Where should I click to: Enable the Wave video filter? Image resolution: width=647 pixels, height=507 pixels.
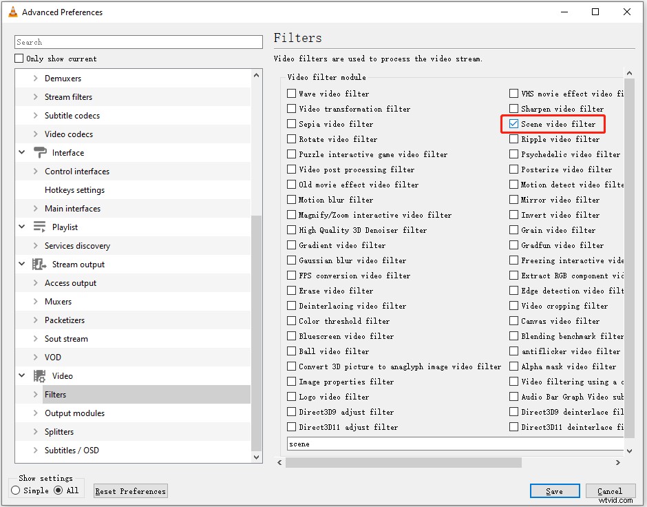point(290,93)
